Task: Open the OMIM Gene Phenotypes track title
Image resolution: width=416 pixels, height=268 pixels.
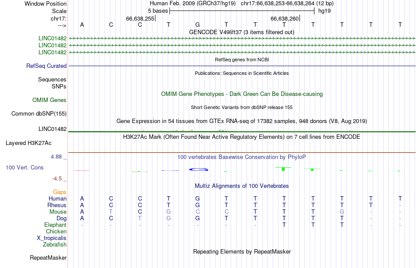Action: tap(242, 94)
